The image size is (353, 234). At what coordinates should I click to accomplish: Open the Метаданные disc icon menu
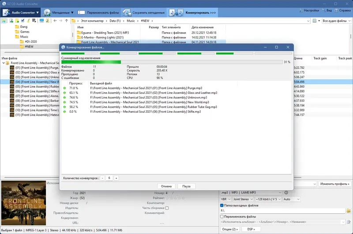47,13
